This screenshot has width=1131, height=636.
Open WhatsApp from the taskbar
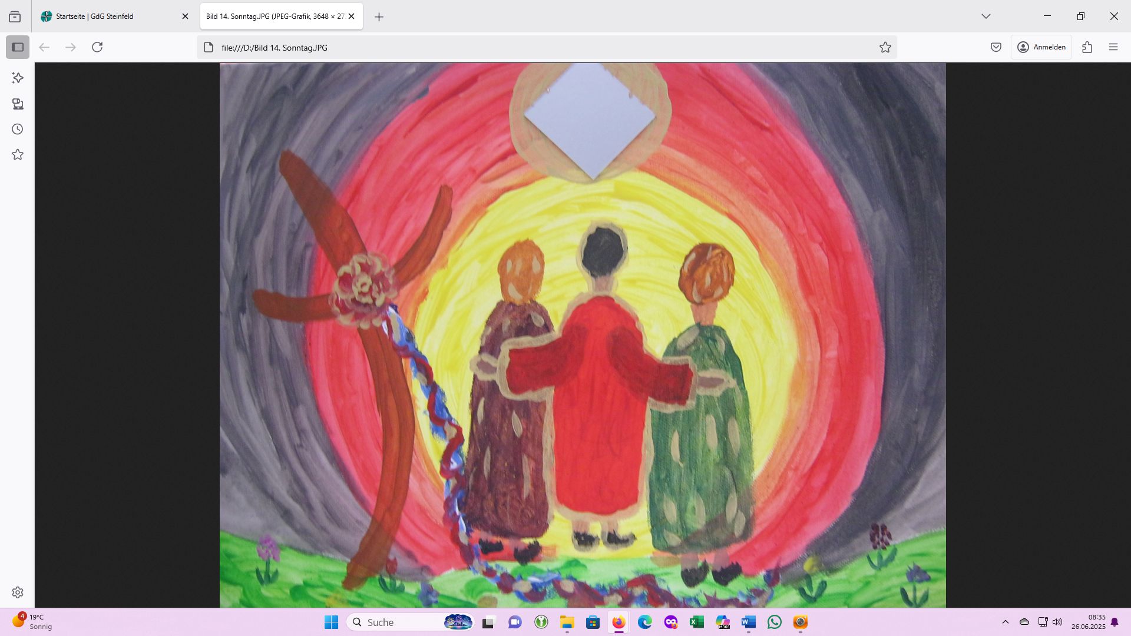click(775, 622)
